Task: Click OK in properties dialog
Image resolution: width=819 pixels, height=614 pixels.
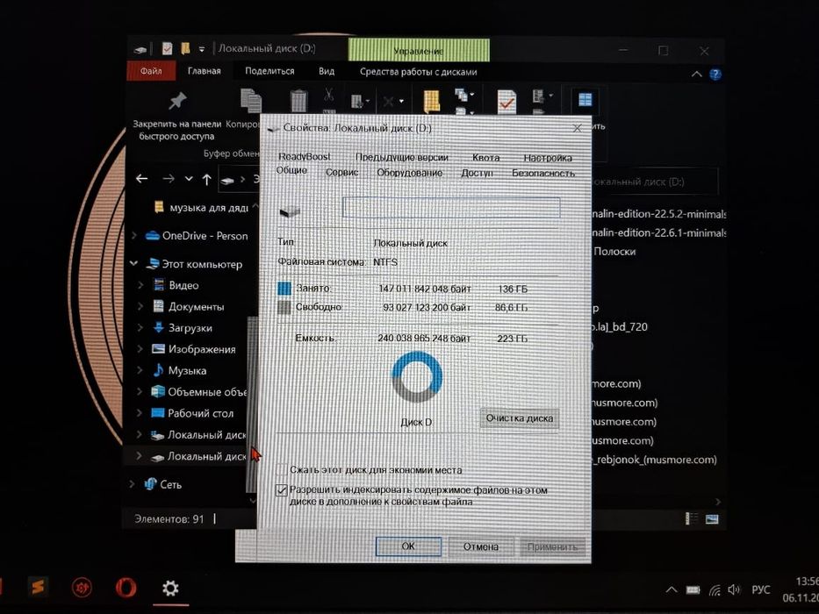Action: click(408, 546)
